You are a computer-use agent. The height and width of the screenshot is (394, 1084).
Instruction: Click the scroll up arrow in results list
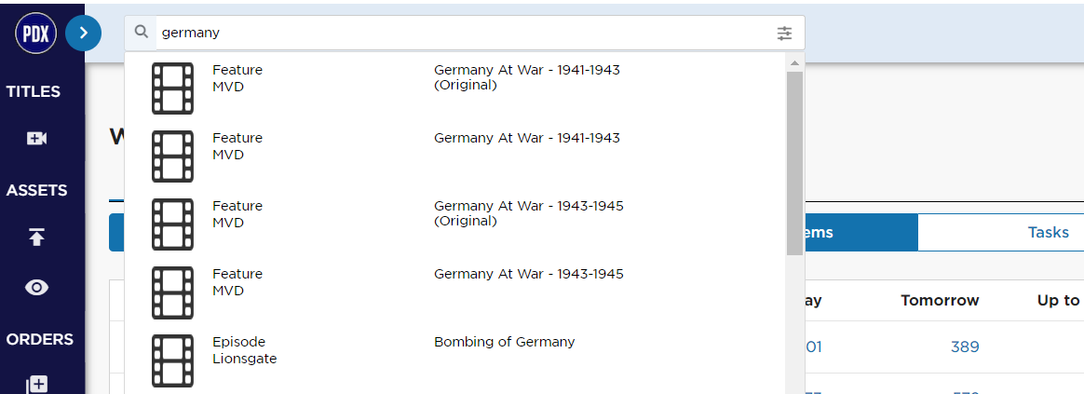click(x=794, y=63)
